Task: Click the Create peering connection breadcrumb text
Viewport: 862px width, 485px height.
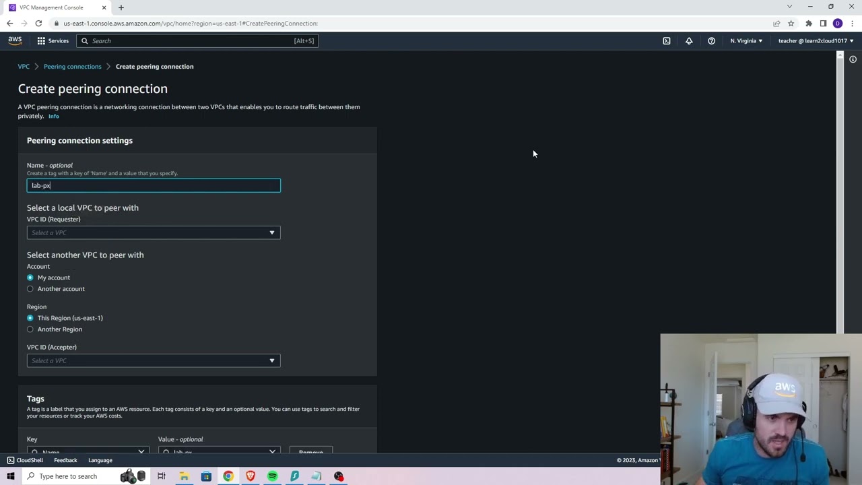Action: coord(154,66)
